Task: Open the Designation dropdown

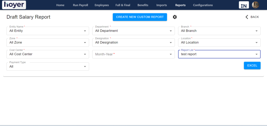Action: 133,43
